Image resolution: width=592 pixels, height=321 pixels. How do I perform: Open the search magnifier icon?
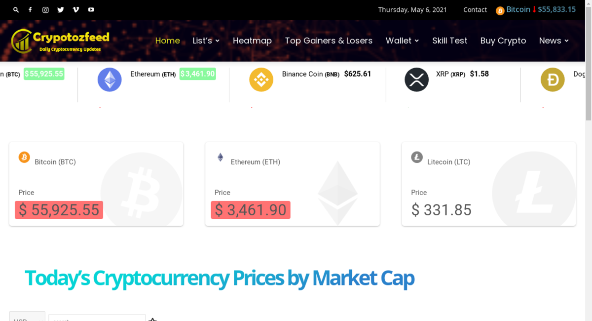[16, 9]
